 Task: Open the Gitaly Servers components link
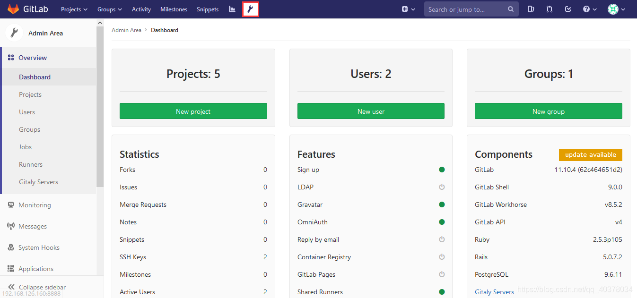494,292
